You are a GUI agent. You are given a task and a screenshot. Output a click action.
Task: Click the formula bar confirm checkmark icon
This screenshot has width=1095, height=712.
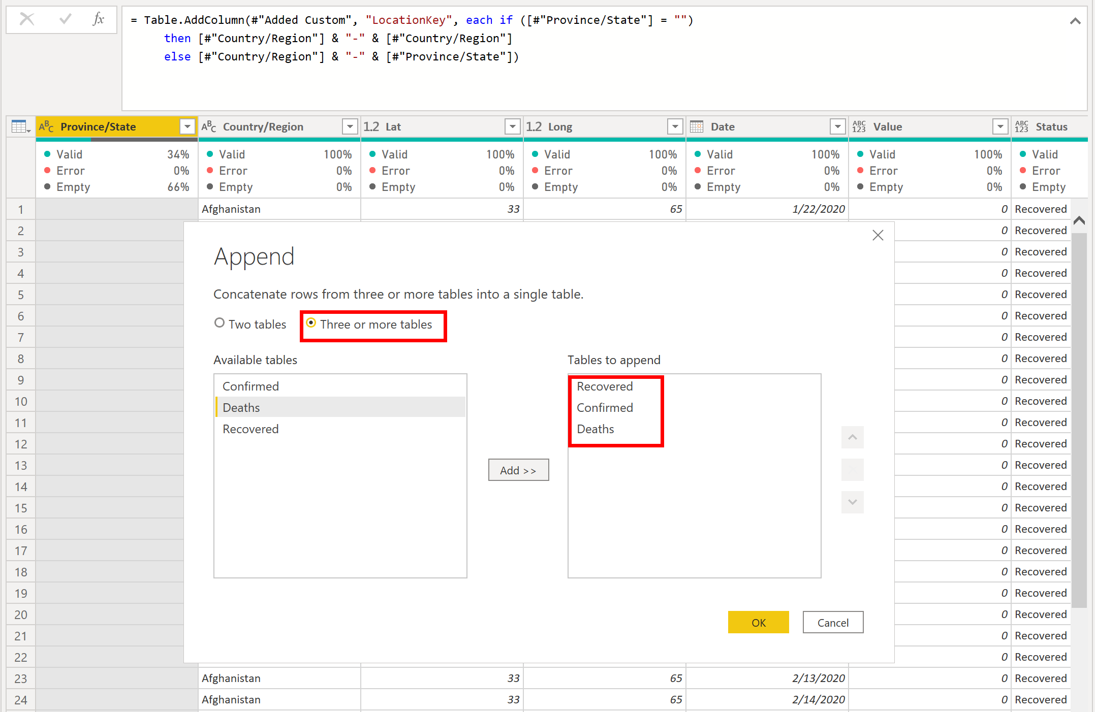tap(65, 19)
